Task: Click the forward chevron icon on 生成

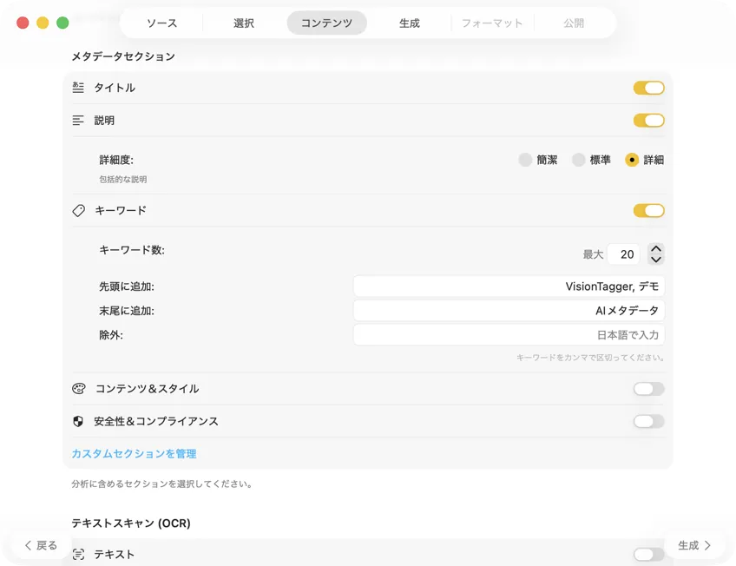Action: (708, 545)
